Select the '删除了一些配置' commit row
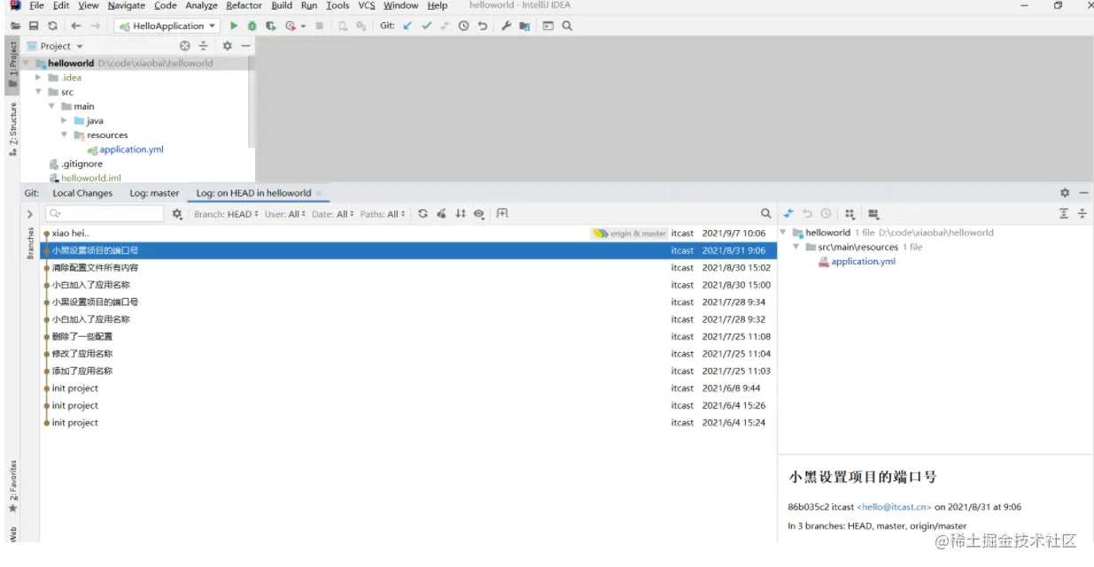 click(408, 337)
